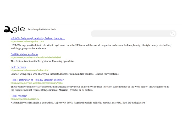182x129 pixels.
Task: Click the hellomagazin.rs URL text
Action: [x=25, y=99]
